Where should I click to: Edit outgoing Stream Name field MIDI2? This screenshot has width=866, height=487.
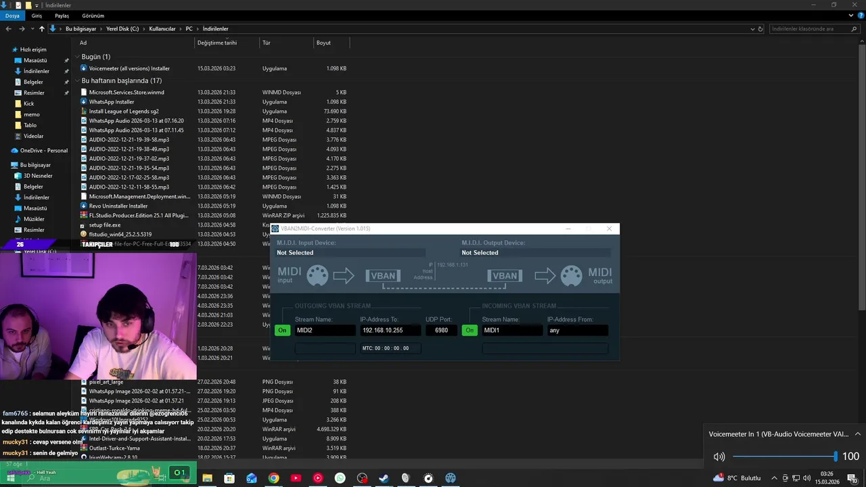pyautogui.click(x=325, y=330)
